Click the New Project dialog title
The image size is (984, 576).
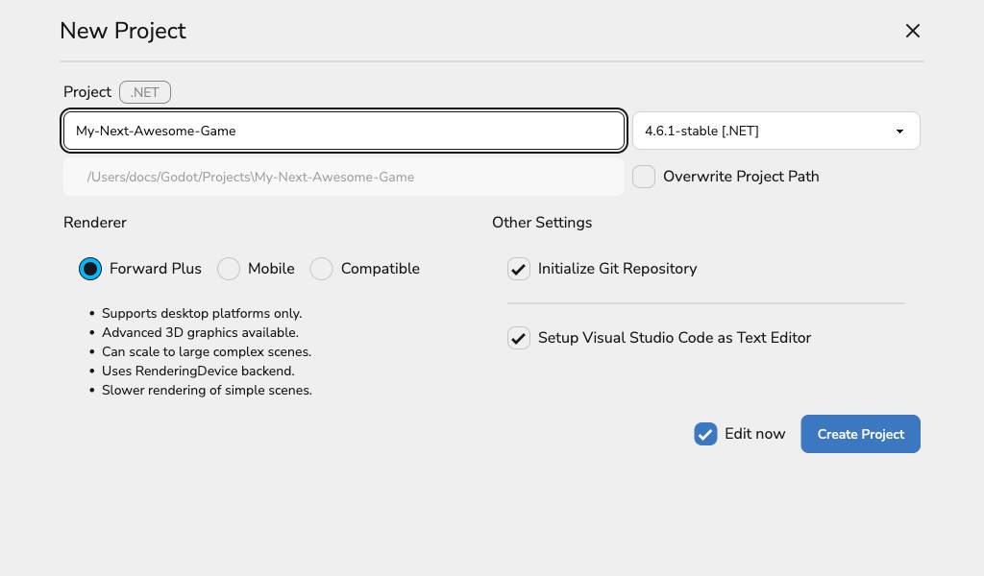[x=123, y=31]
